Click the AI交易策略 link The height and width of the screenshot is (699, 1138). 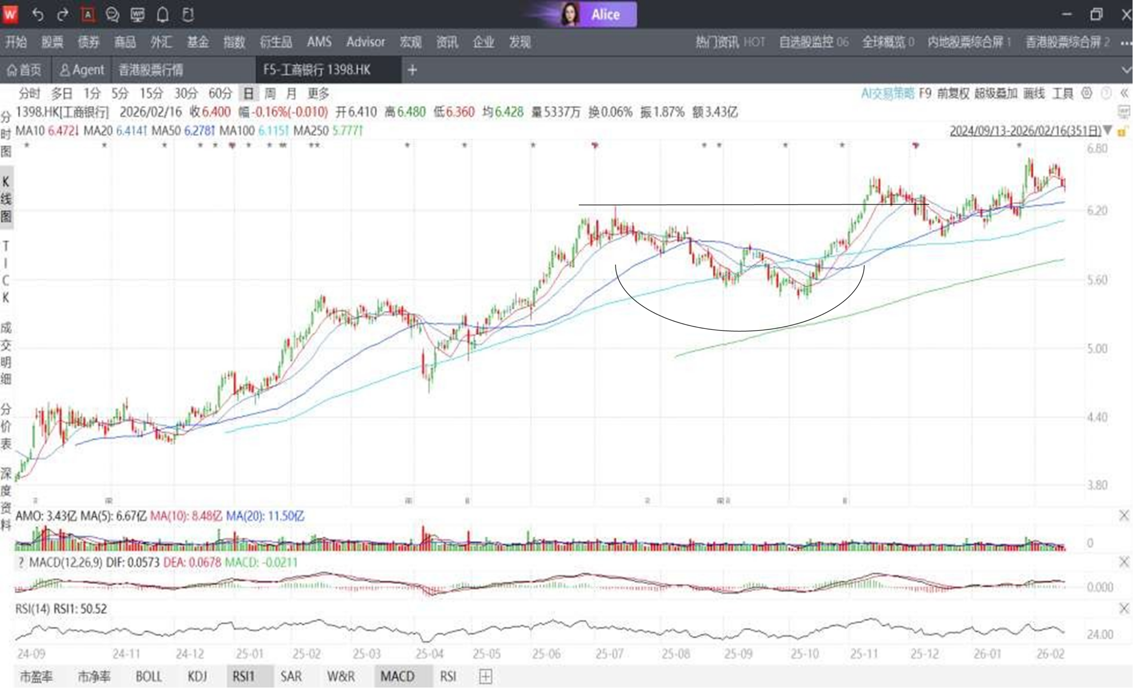887,93
